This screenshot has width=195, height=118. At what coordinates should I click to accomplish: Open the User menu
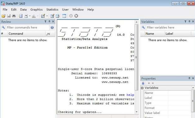(x=65, y=10)
